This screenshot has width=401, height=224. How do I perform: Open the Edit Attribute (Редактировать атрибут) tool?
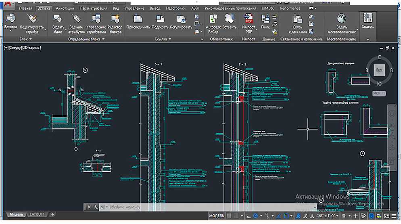point(31,18)
